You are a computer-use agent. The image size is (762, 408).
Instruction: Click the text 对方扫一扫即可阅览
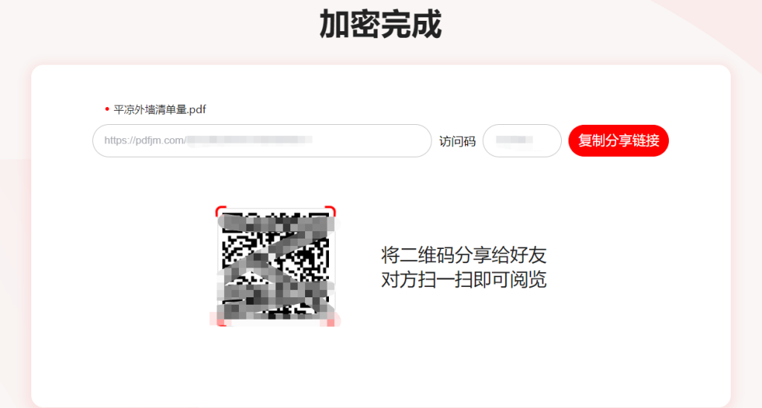click(464, 279)
